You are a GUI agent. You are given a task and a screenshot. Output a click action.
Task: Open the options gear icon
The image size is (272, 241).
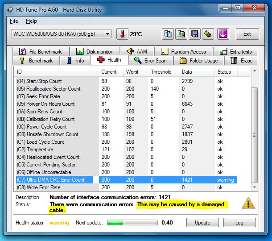click(208, 34)
